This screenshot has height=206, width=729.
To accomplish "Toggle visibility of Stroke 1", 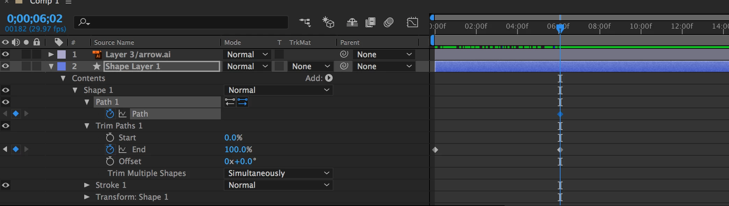I will click(x=6, y=185).
